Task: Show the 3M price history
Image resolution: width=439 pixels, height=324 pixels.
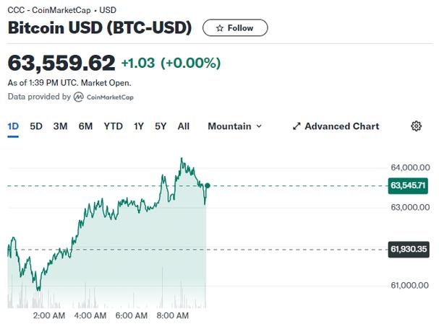Action: click(x=60, y=126)
